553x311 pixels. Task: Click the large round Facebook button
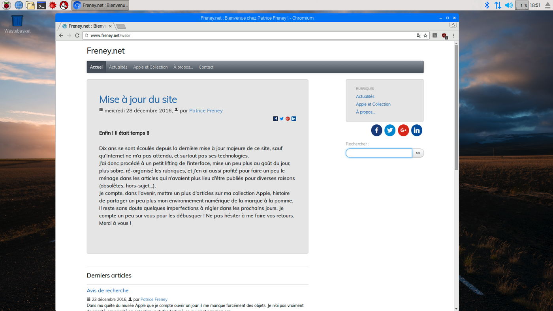coord(376,130)
